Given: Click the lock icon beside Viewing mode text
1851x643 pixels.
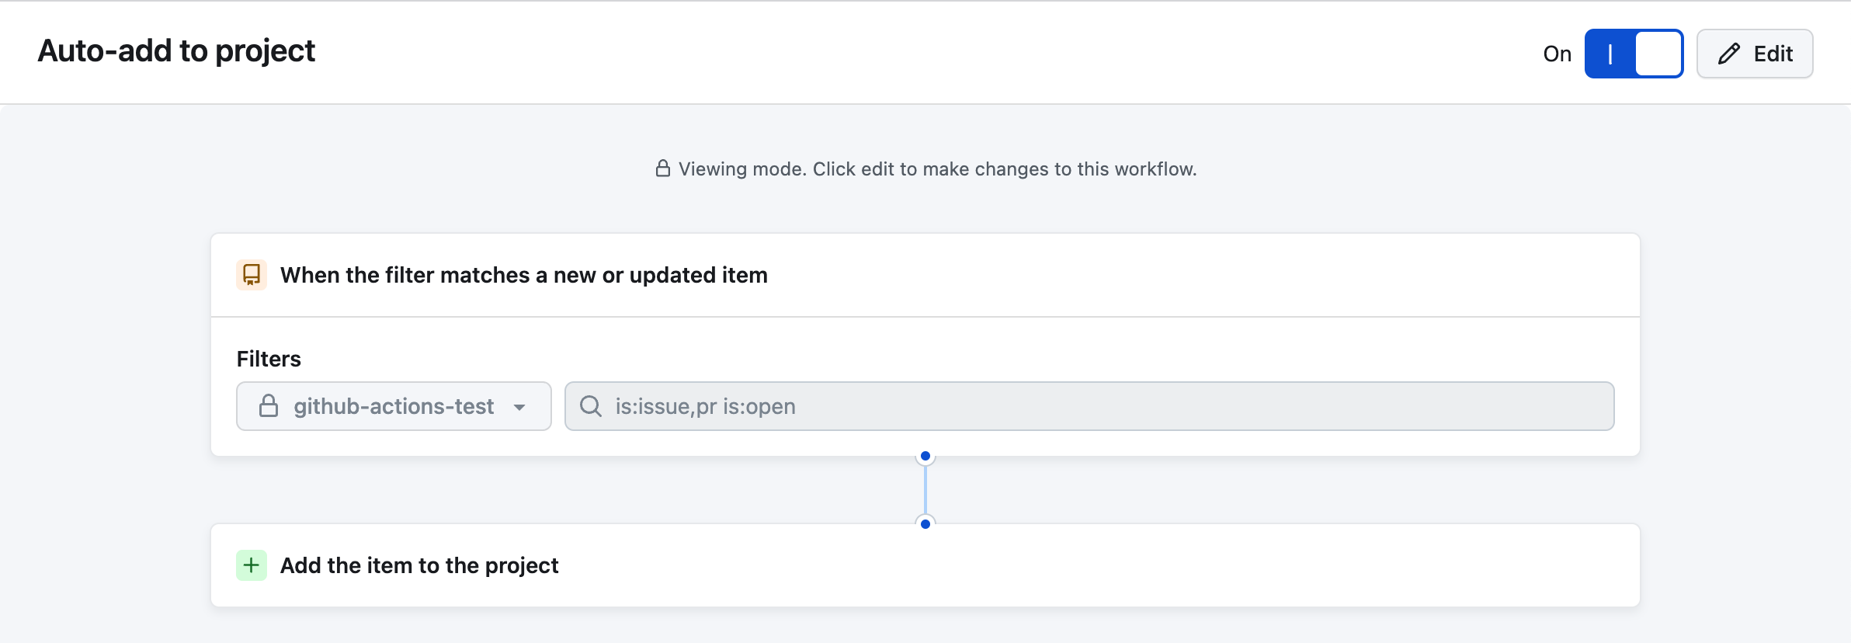Looking at the screenshot, I should pyautogui.click(x=662, y=169).
